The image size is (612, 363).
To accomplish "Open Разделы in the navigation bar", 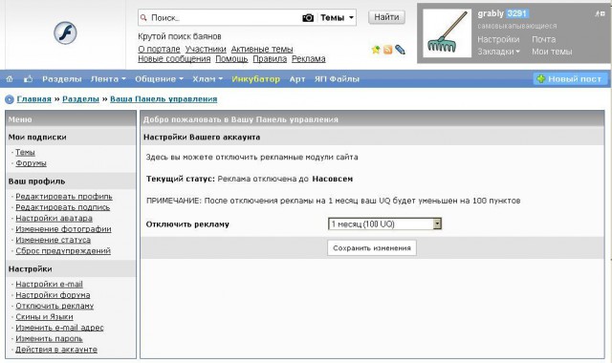I will pos(61,79).
